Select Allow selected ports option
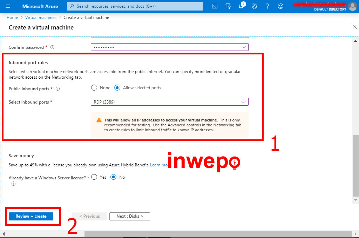The height and width of the screenshot is (238, 359). (117, 88)
